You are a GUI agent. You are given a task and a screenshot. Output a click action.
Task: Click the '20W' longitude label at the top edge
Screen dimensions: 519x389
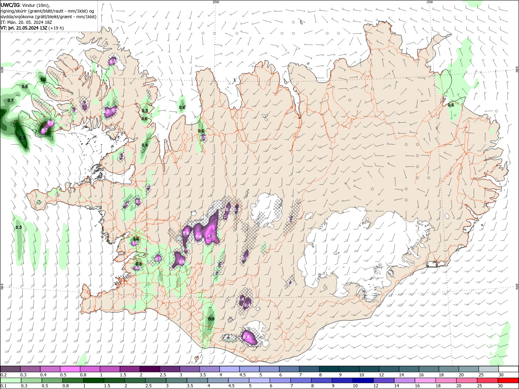pyautogui.click(x=216, y=2)
